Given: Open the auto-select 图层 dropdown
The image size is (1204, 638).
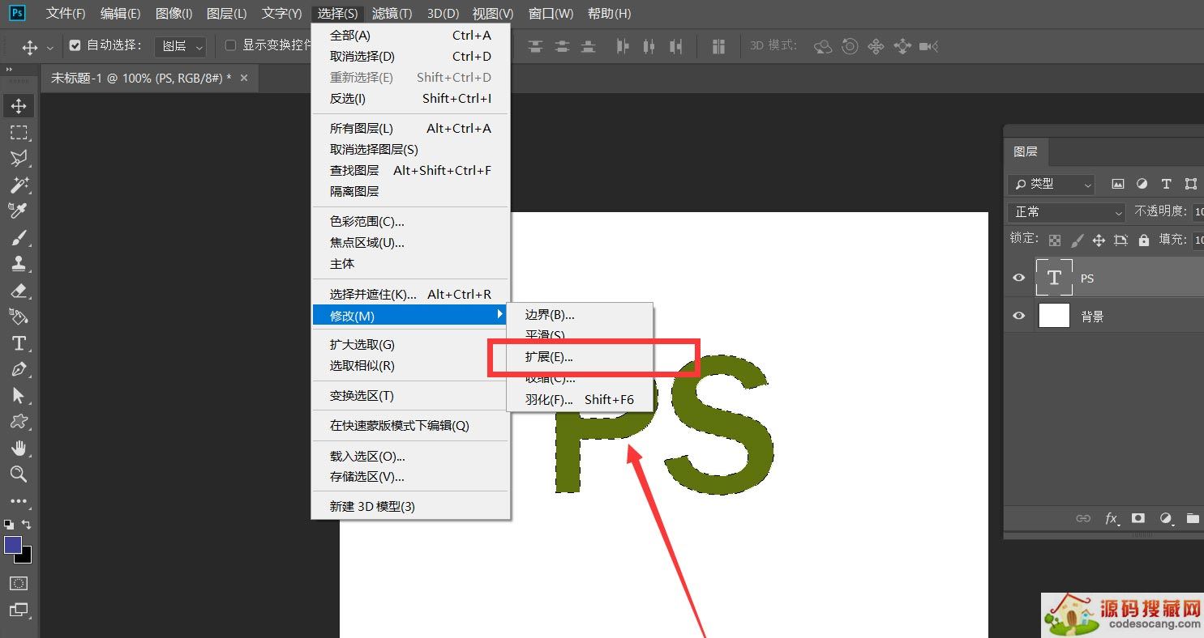Looking at the screenshot, I should click(180, 46).
